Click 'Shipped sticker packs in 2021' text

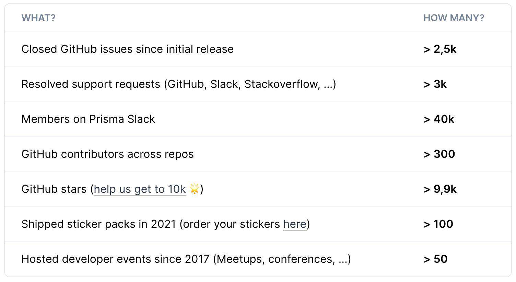(x=99, y=224)
